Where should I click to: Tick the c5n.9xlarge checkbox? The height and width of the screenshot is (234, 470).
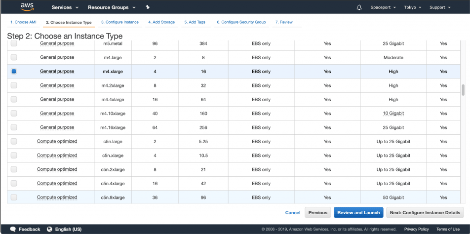(x=14, y=197)
